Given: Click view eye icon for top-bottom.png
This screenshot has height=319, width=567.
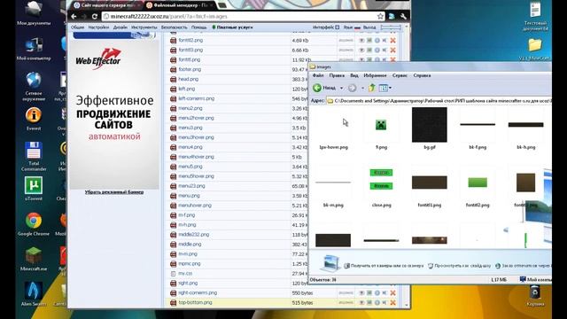Looking at the screenshot, I should [x=361, y=303].
